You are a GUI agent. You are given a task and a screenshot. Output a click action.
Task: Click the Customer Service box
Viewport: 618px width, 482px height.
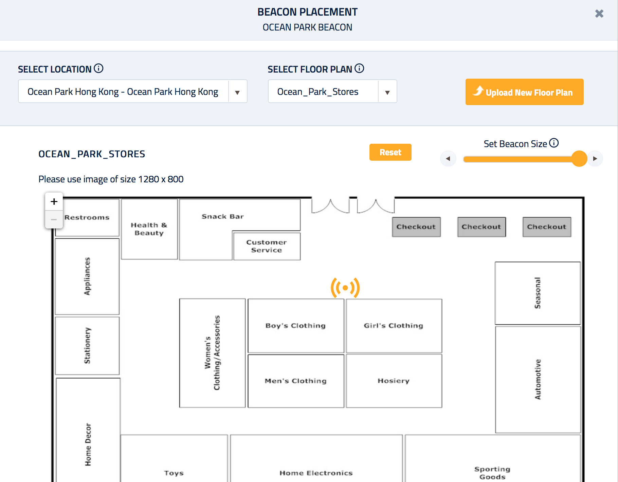pyautogui.click(x=267, y=246)
